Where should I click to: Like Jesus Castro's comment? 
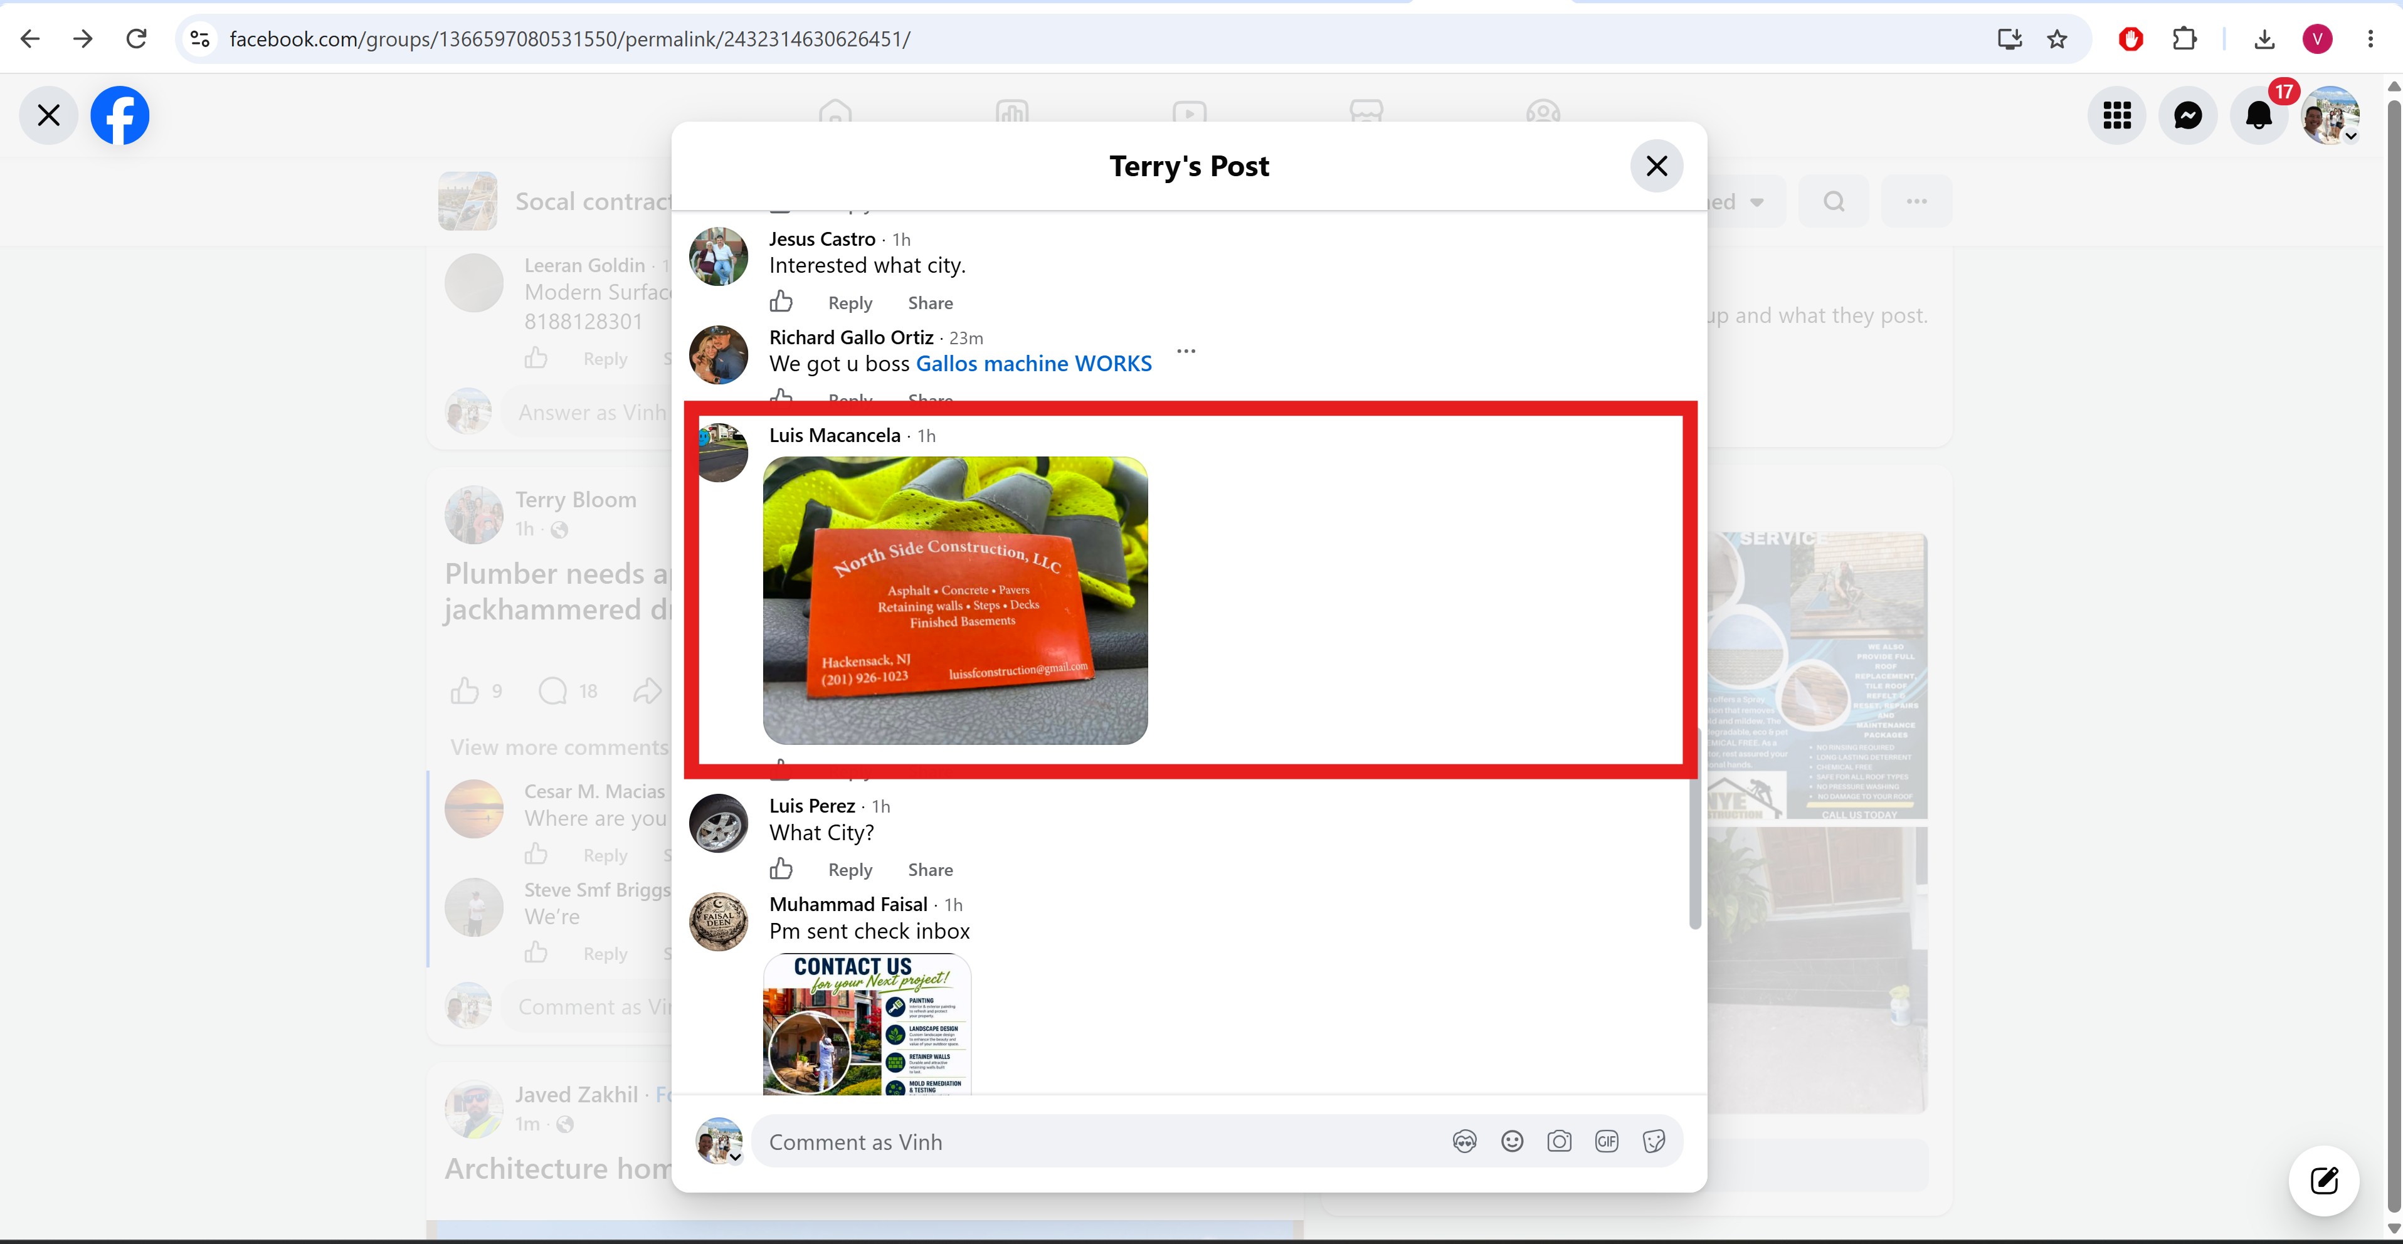[x=781, y=302]
